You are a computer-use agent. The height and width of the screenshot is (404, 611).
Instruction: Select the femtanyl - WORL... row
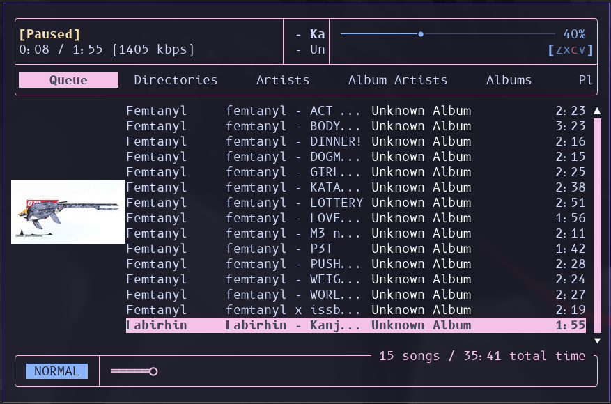click(x=356, y=295)
